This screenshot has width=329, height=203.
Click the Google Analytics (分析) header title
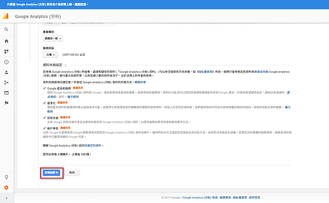click(38, 16)
